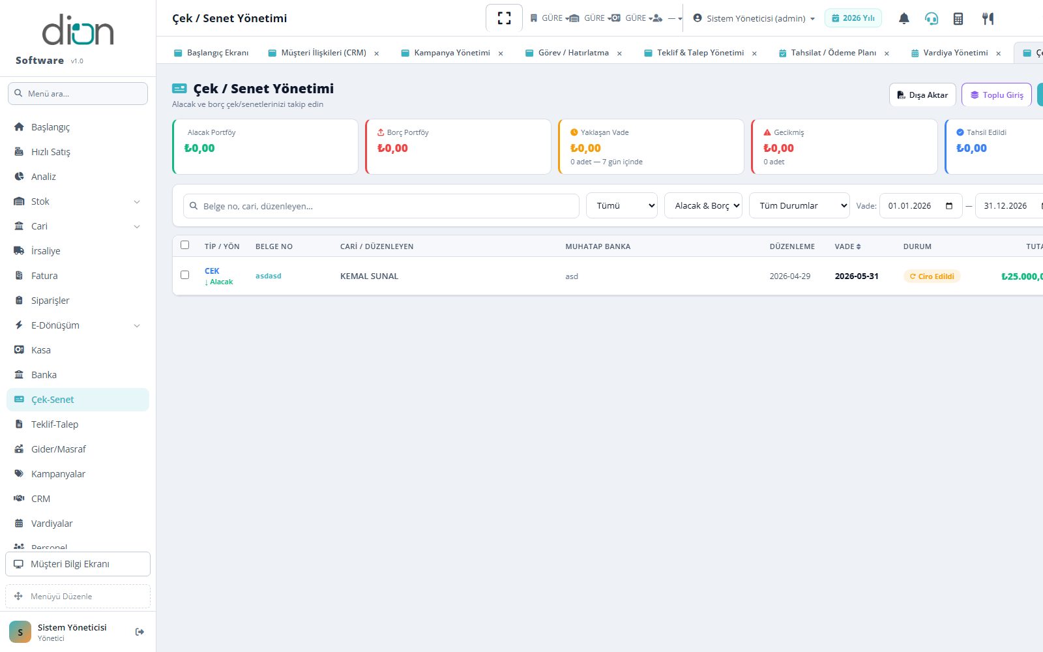
Task: Switch to the Başlangıç Ekranı tab
Action: tap(211, 53)
